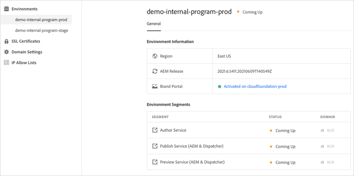Open Publish Service (AEM & Dispatcher) link
The width and height of the screenshot is (354, 176).
pyautogui.click(x=192, y=146)
